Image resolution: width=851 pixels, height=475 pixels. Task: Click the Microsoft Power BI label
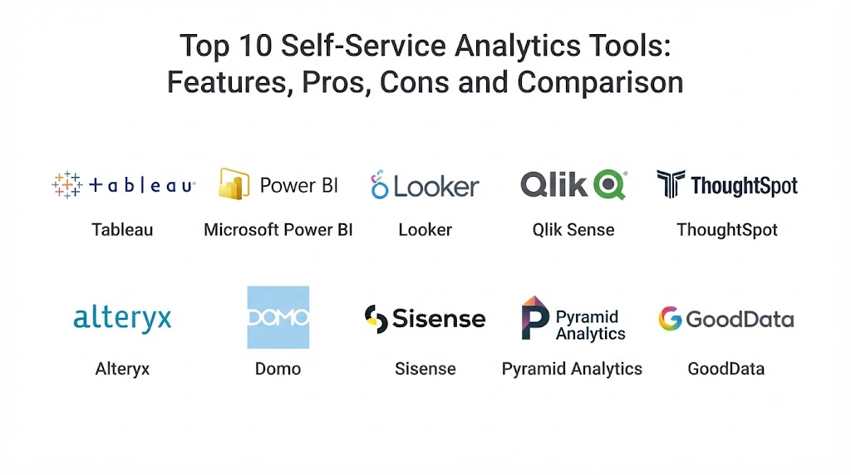click(278, 230)
